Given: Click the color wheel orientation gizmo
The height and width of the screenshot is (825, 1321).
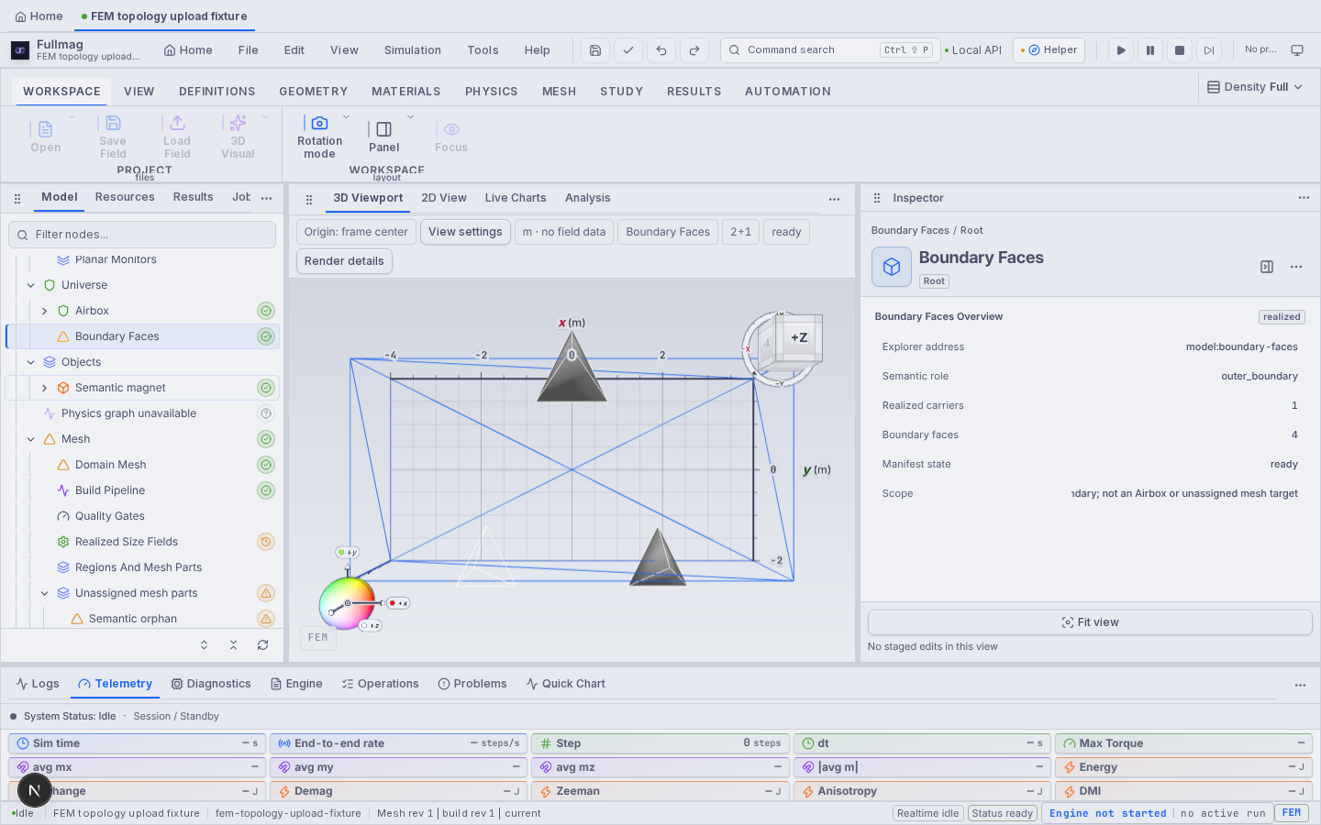Looking at the screenshot, I should pyautogui.click(x=347, y=603).
